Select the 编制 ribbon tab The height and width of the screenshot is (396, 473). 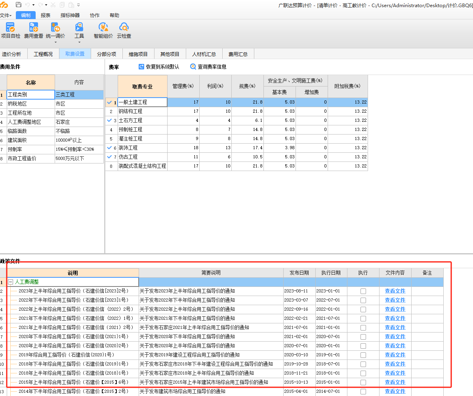click(26, 15)
